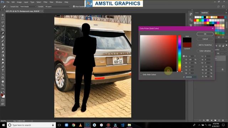Image resolution: width=228 pixels, height=128 pixels.
Task: Select the Horizontal Type tool
Action: click(x=2, y=70)
